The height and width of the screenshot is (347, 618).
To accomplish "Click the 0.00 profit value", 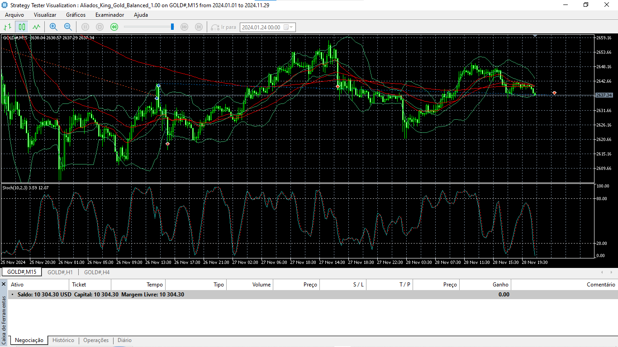I will pyautogui.click(x=504, y=295).
